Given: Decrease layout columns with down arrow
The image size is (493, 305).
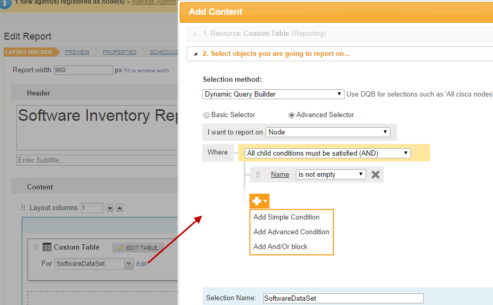Looking at the screenshot, I should coord(110,208).
